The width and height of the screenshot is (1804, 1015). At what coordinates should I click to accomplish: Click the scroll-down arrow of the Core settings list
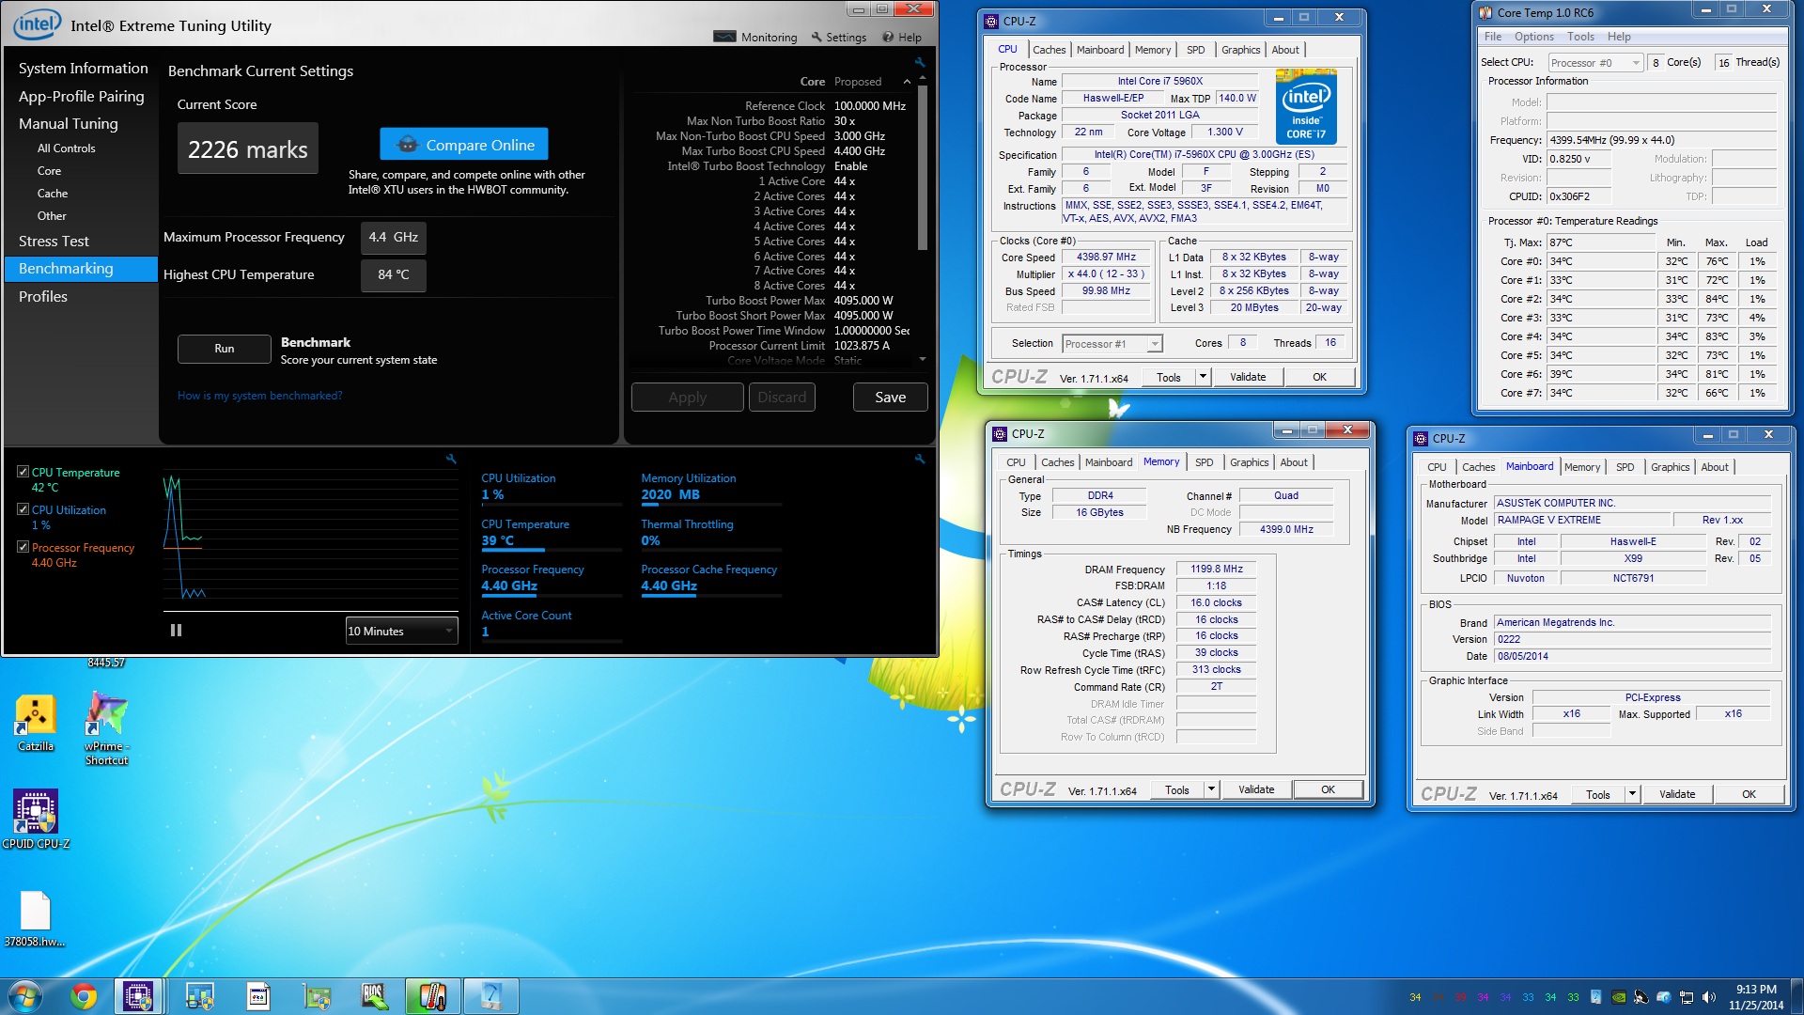click(x=922, y=359)
